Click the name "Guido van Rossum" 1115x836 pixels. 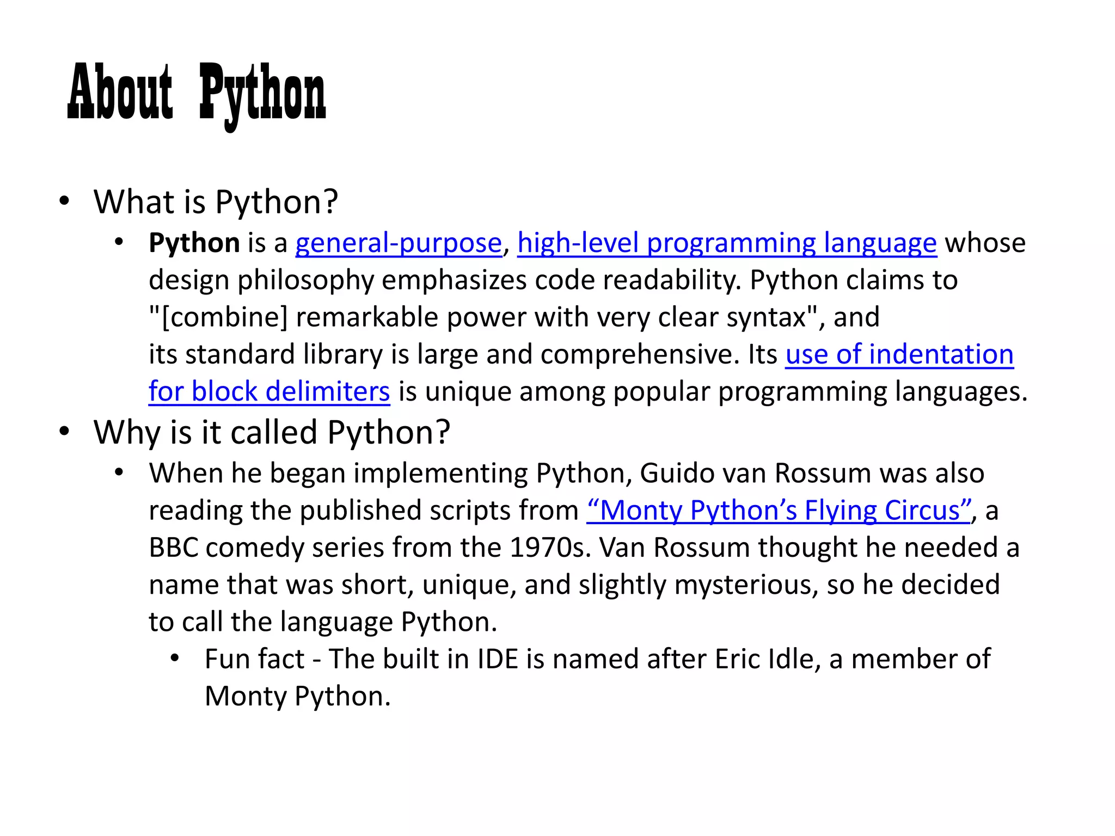click(757, 473)
